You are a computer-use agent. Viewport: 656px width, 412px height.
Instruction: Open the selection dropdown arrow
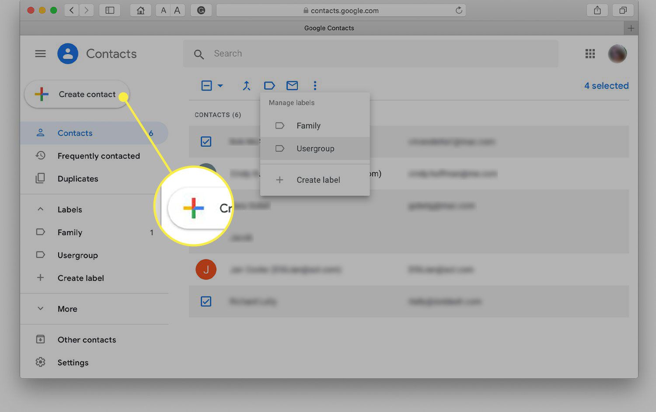[x=220, y=86]
